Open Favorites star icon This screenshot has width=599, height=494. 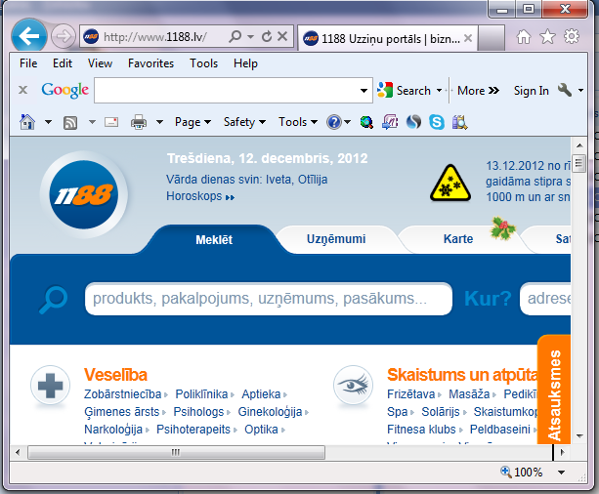click(547, 37)
